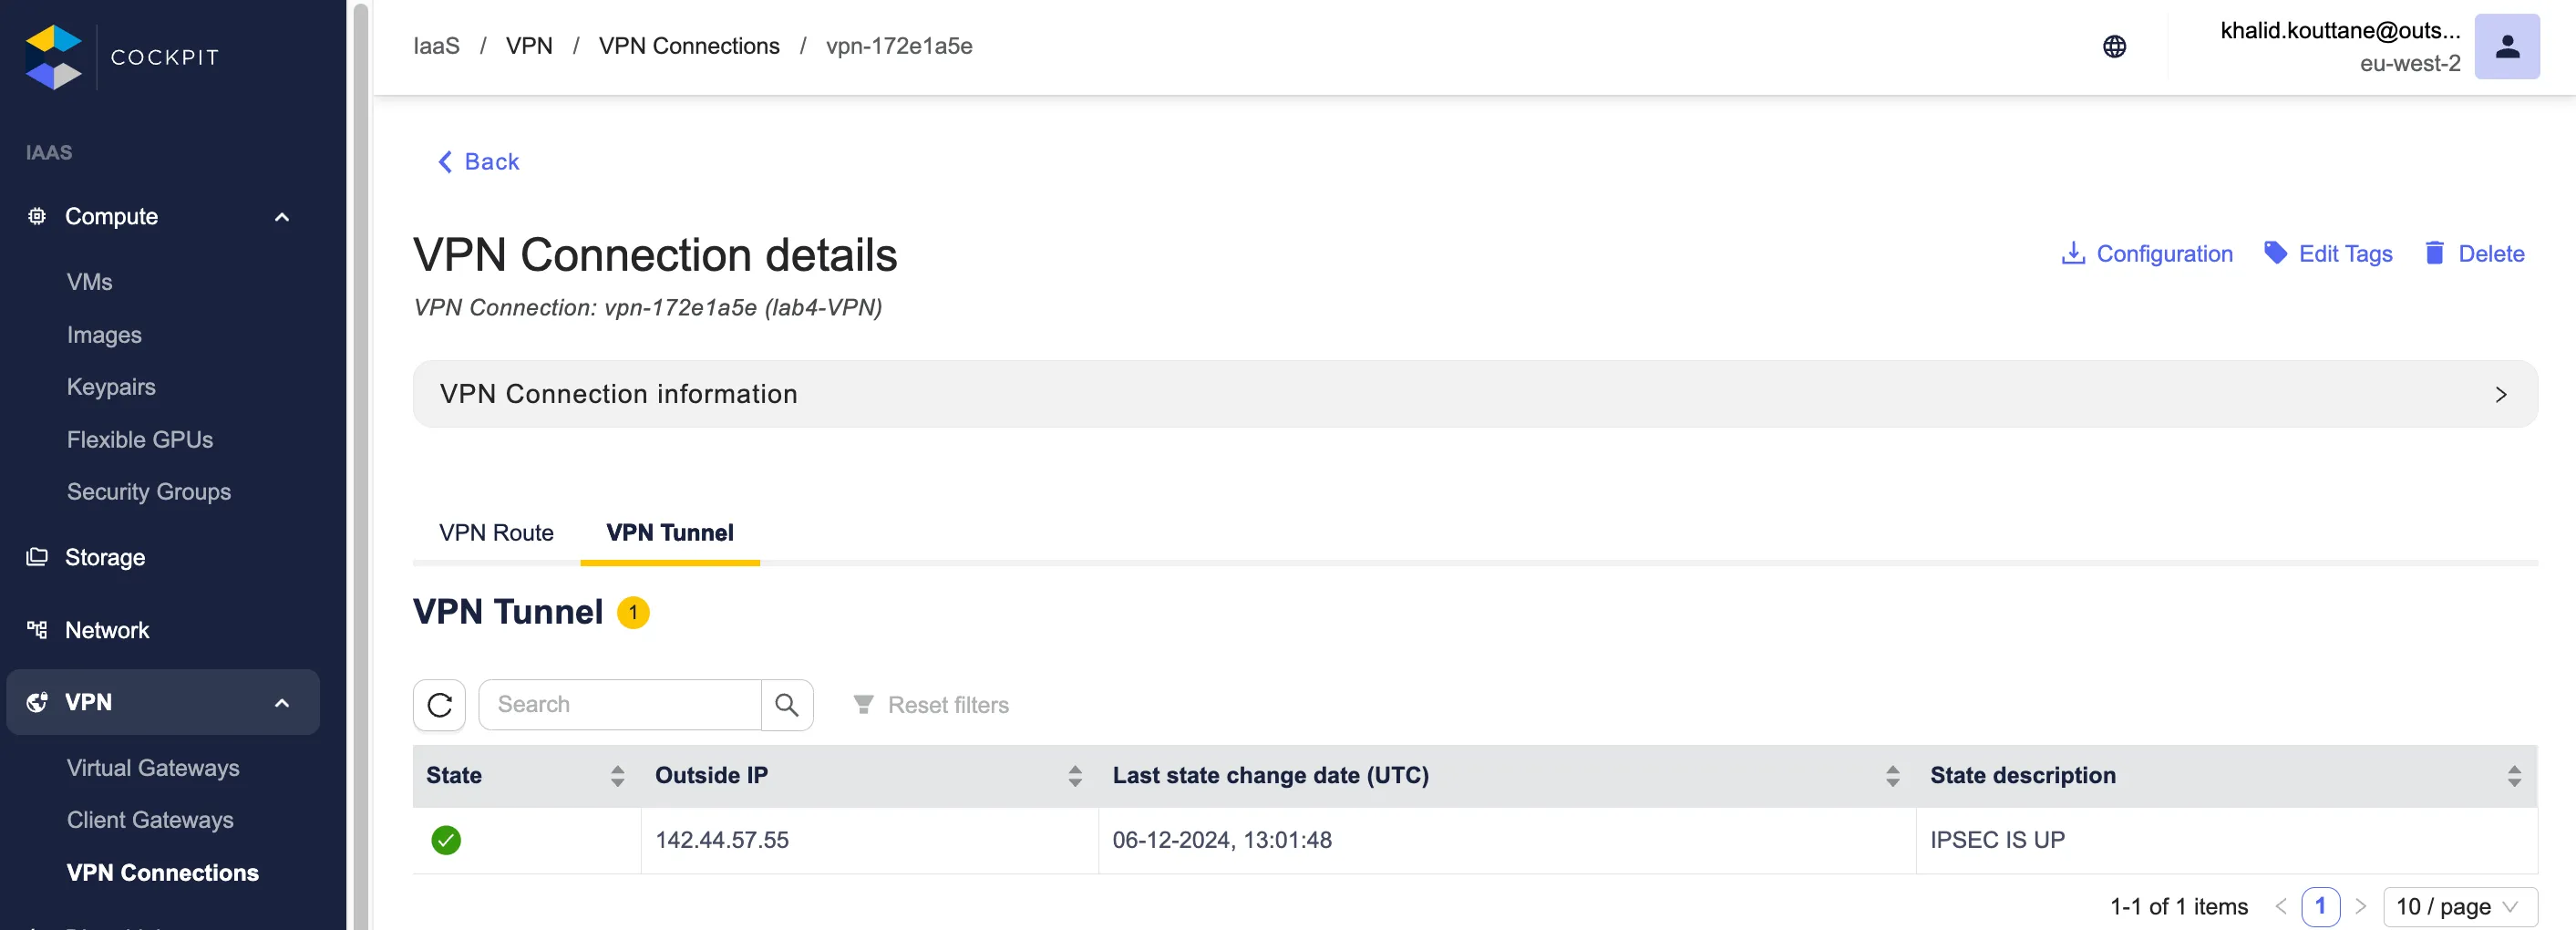Delete the VPN connection
Screen dimensions: 2576x930
tap(2474, 254)
